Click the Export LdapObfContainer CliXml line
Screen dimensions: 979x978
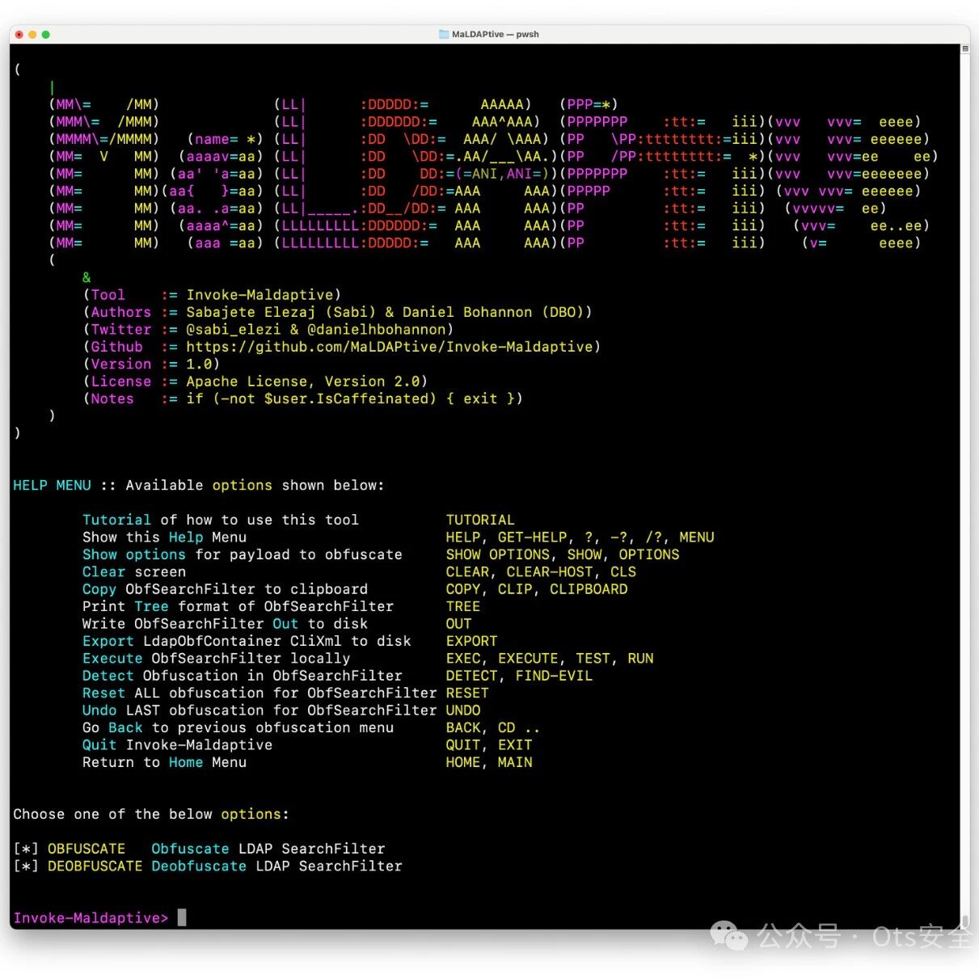[247, 641]
